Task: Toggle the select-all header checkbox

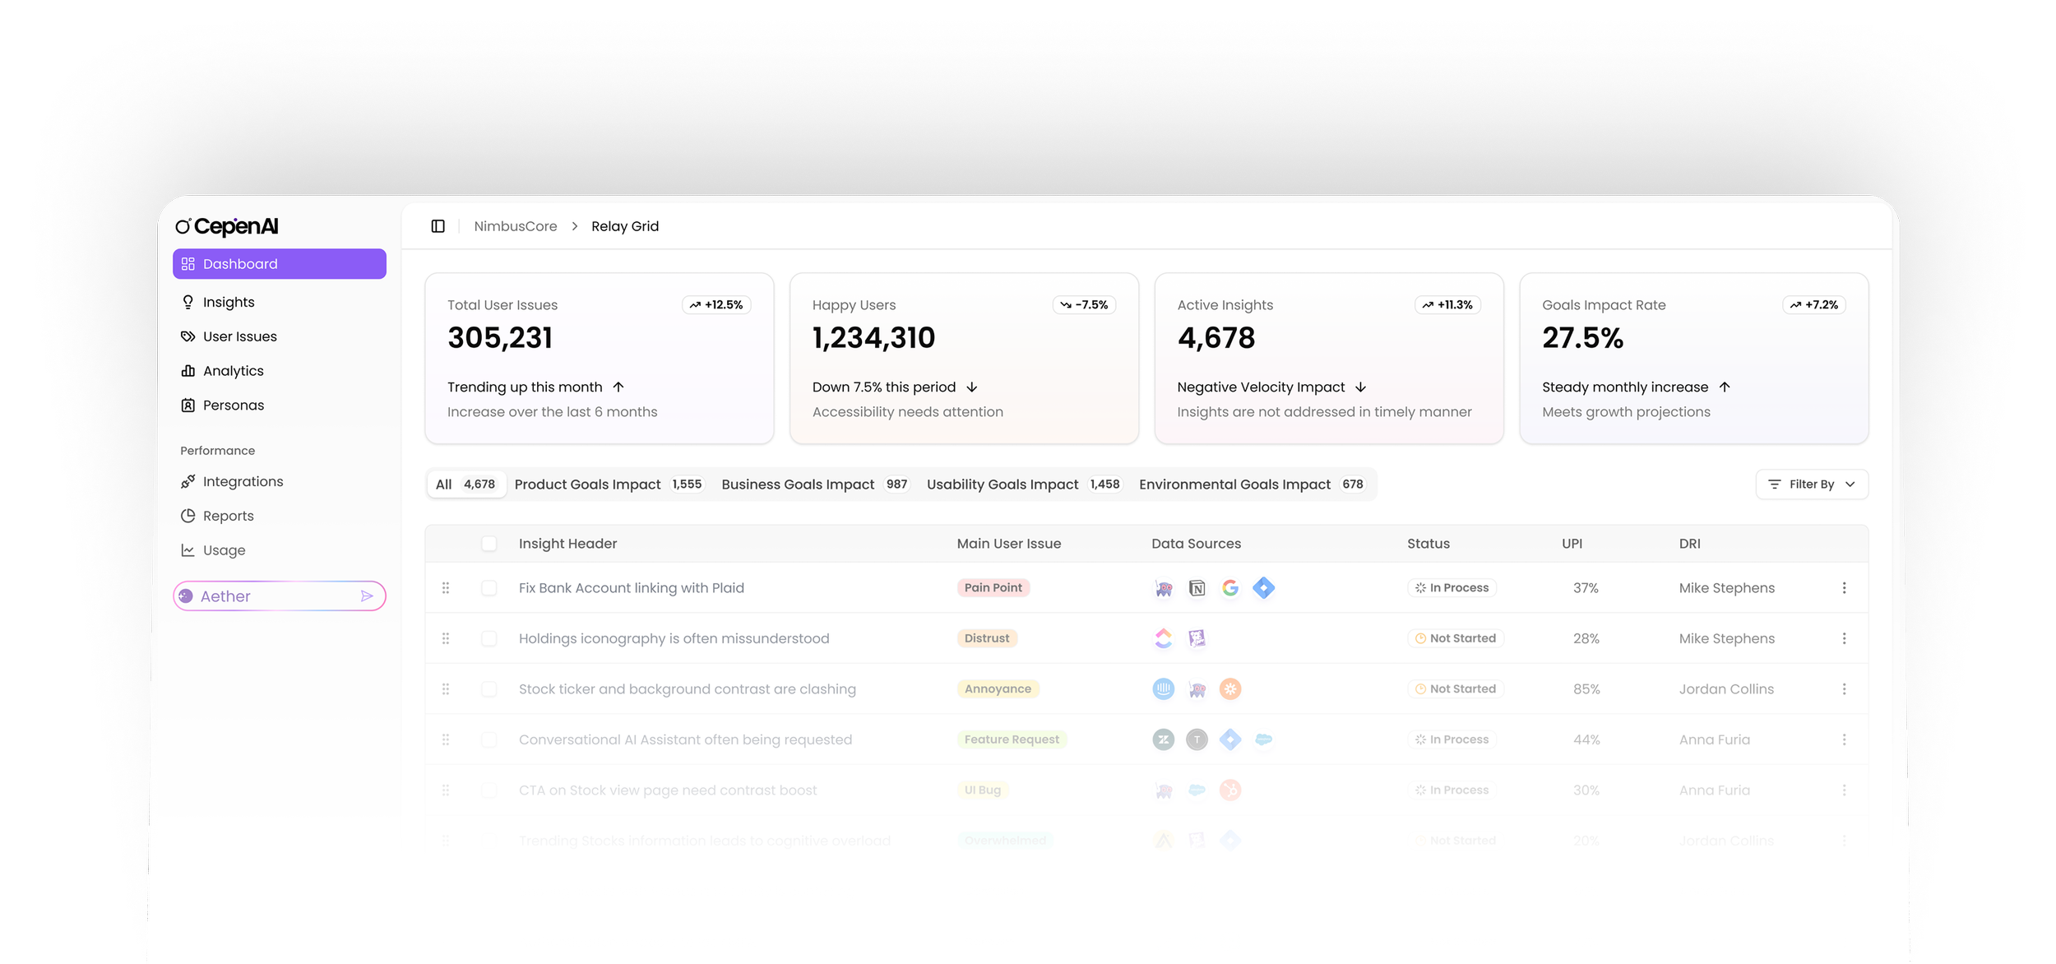Action: [489, 544]
